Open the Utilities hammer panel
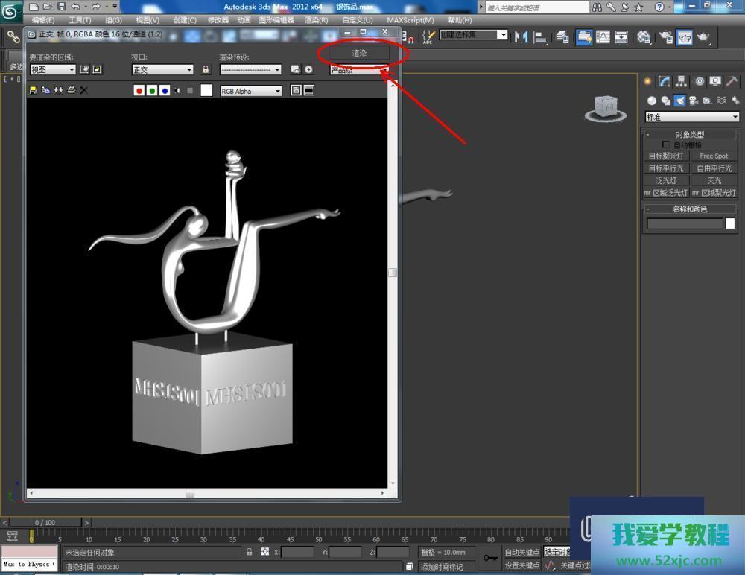 click(732, 81)
